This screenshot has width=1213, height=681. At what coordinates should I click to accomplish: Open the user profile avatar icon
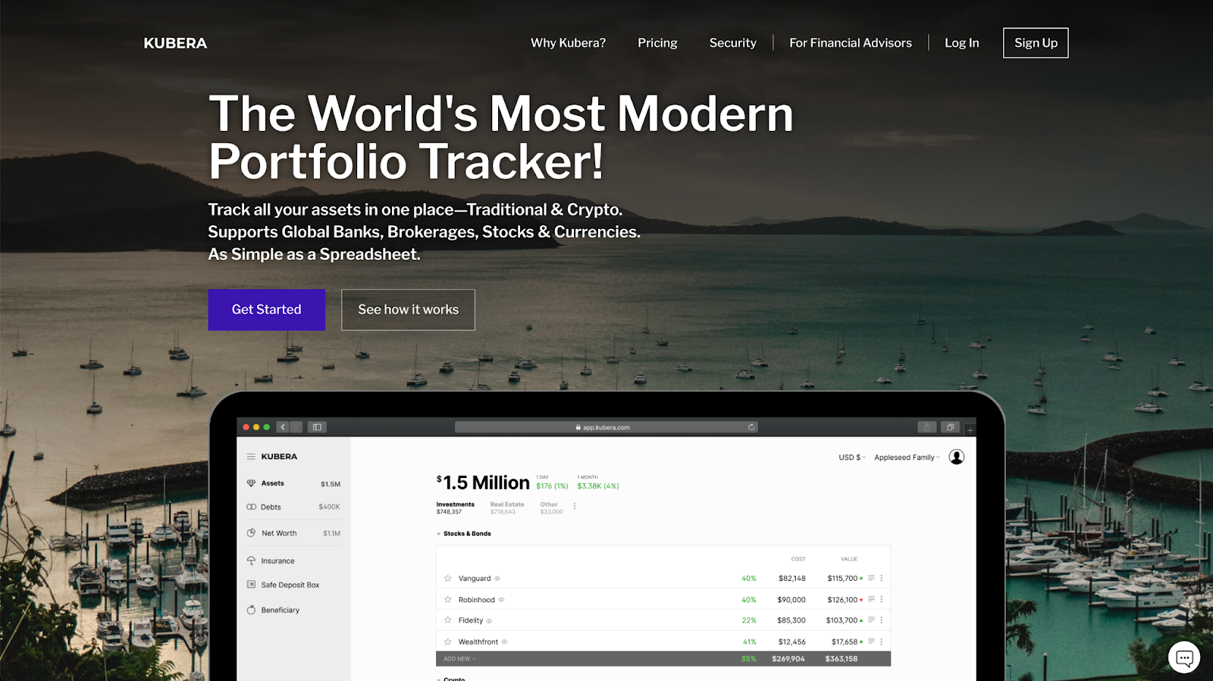[x=957, y=457]
